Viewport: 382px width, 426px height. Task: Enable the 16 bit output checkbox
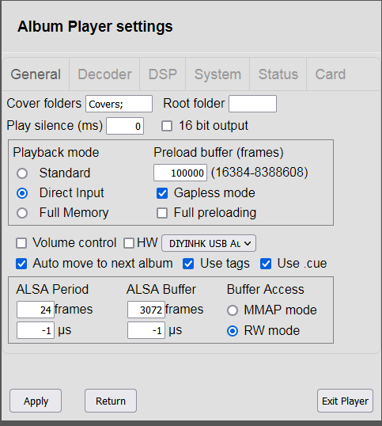167,126
